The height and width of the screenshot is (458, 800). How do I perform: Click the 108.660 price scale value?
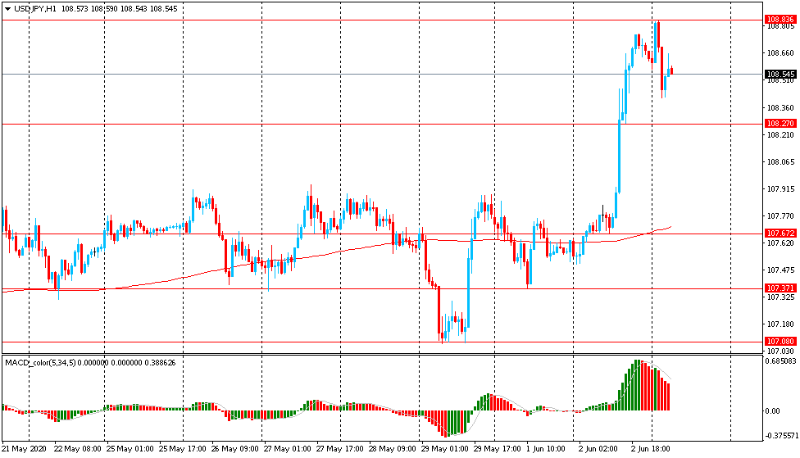click(x=780, y=53)
